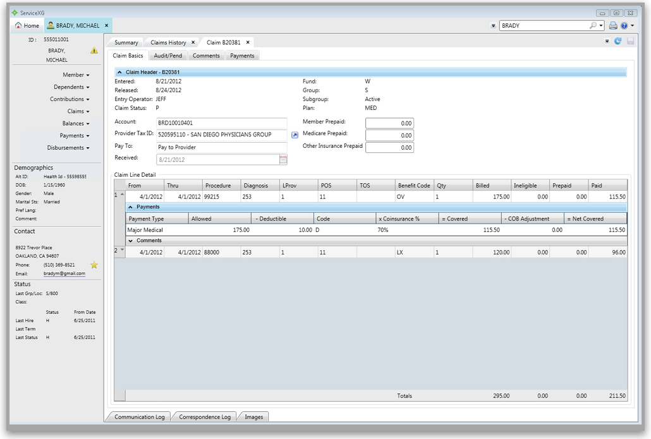Collapse the Claim Header - B20381 section
Viewport: 651px width, 439px height.
120,73
